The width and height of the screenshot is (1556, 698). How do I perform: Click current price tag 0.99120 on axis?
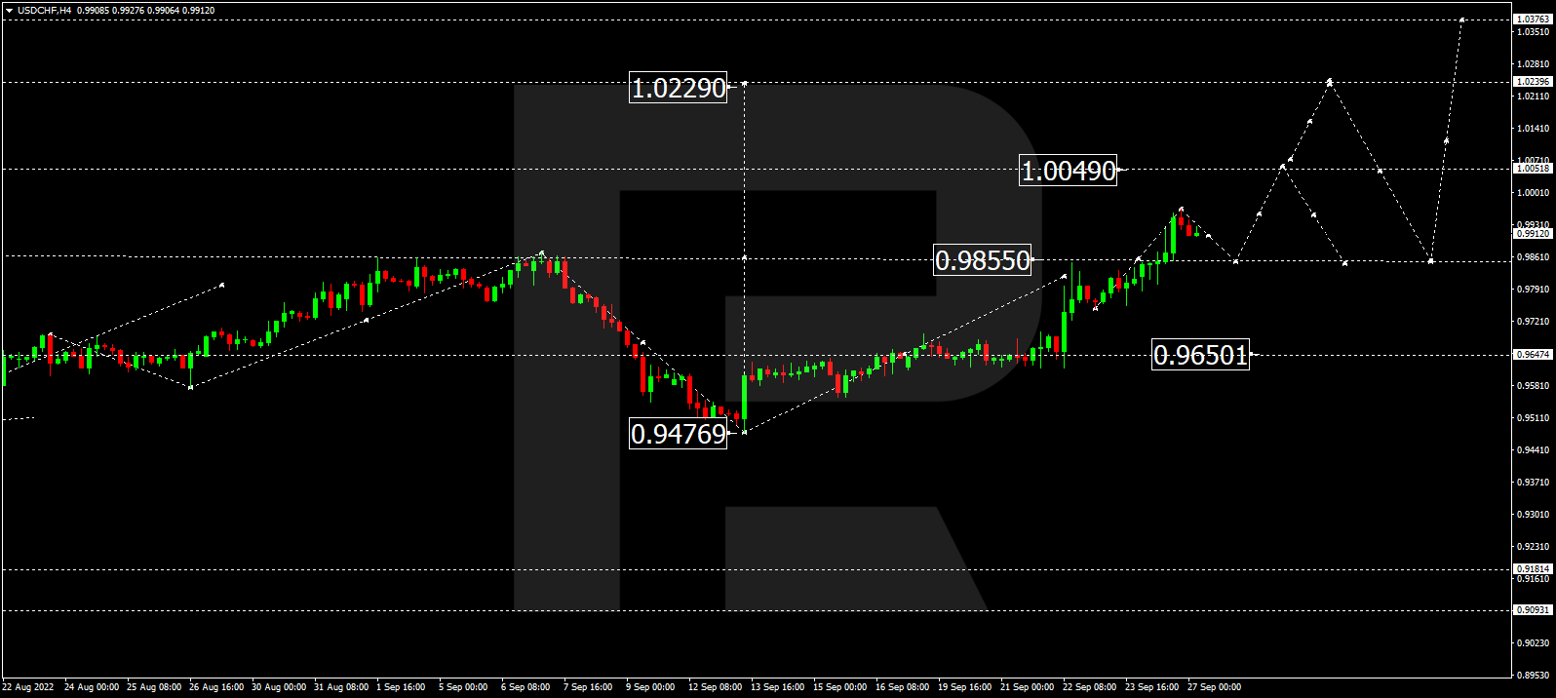[x=1533, y=234]
